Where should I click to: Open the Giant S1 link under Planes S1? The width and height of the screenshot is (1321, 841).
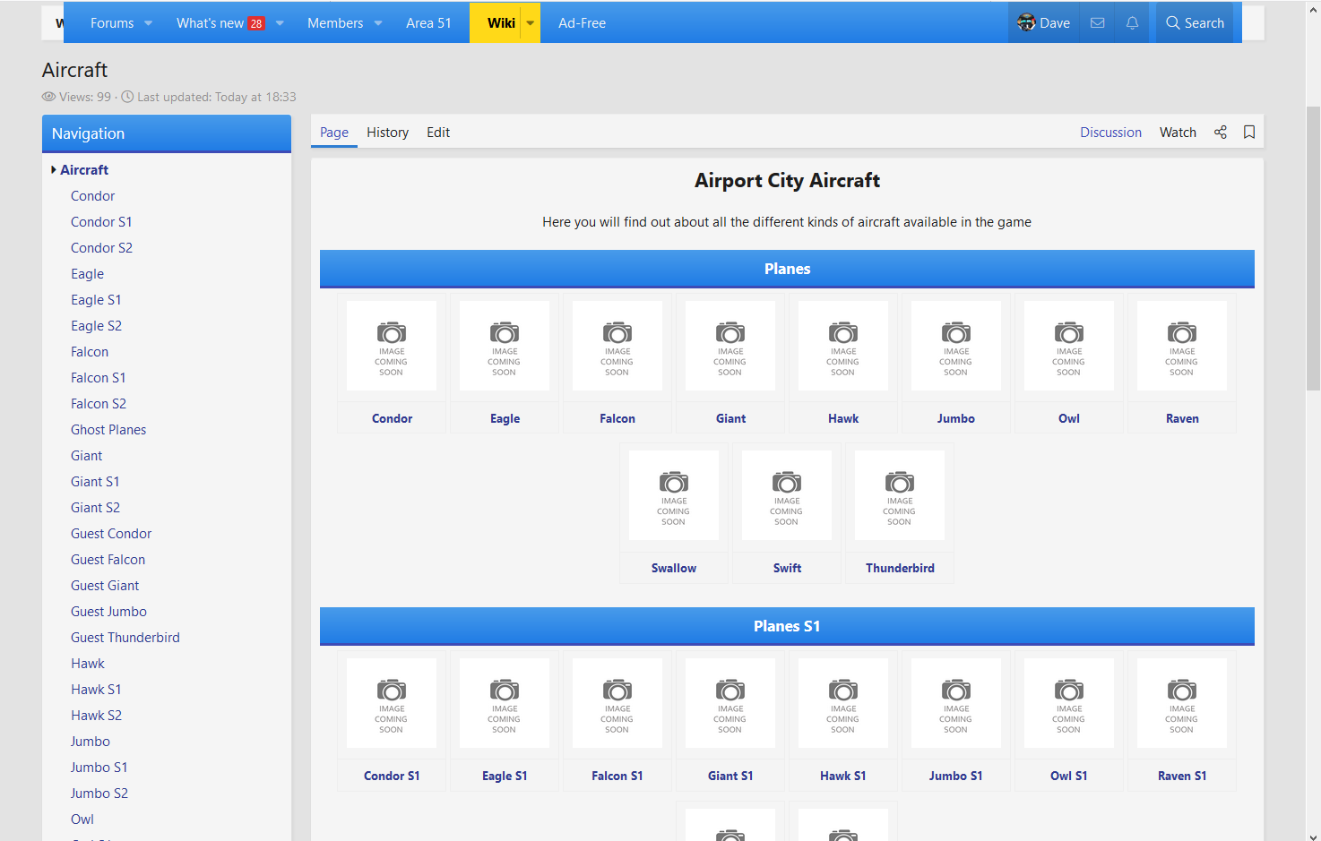730,776
